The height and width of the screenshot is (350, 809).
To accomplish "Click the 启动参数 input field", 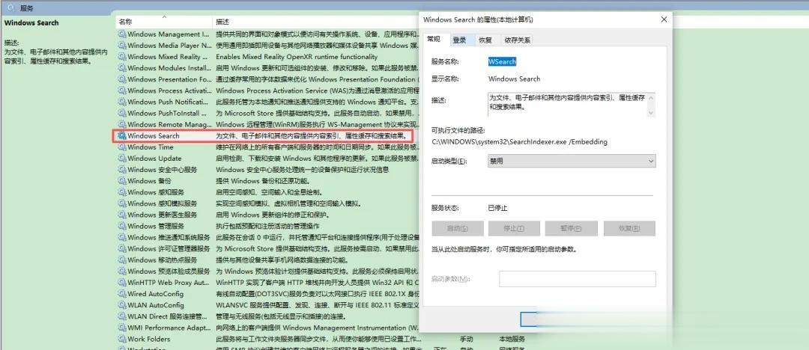I will (x=578, y=279).
